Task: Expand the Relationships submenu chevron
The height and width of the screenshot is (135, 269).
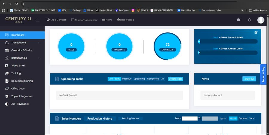Action: 39,58
